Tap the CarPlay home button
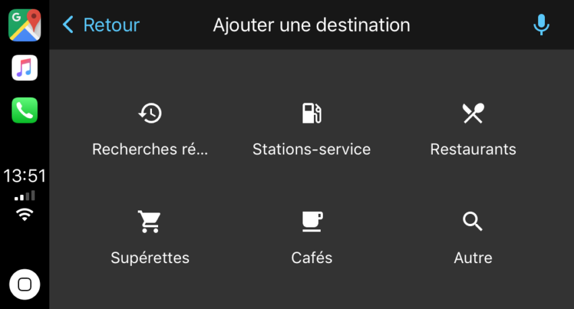 point(24,284)
